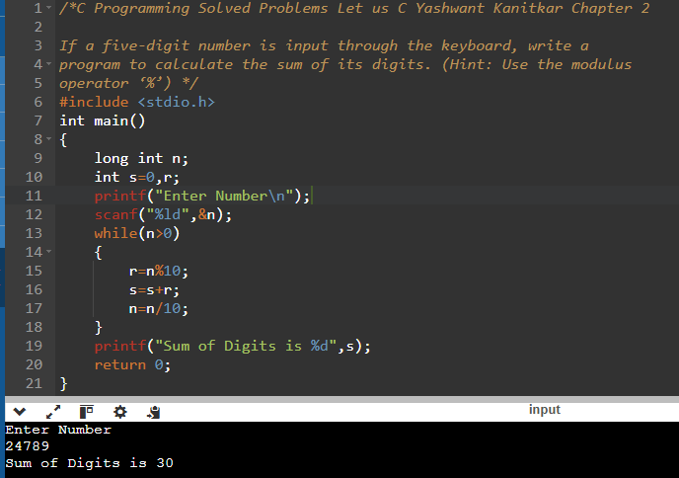679x478 pixels.
Task: Place cursor on '#include <stdio.h>' line
Action: tap(137, 102)
